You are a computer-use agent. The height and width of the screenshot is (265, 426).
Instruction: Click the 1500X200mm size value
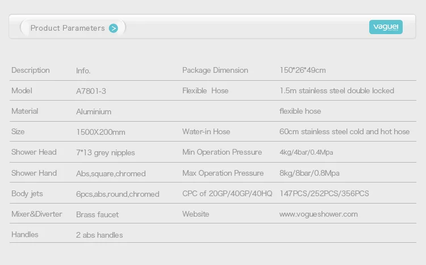point(101,132)
